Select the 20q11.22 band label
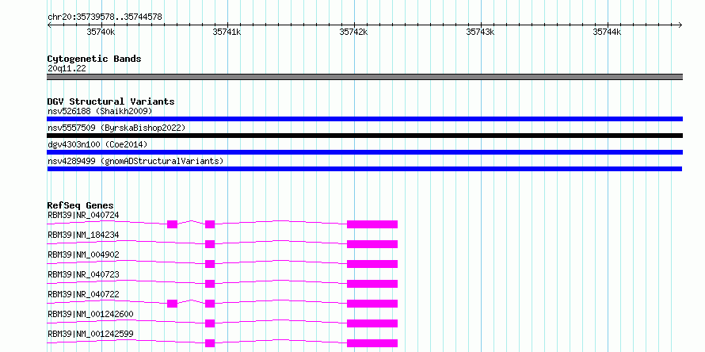Viewport: 705px width, 352px height. (67, 68)
